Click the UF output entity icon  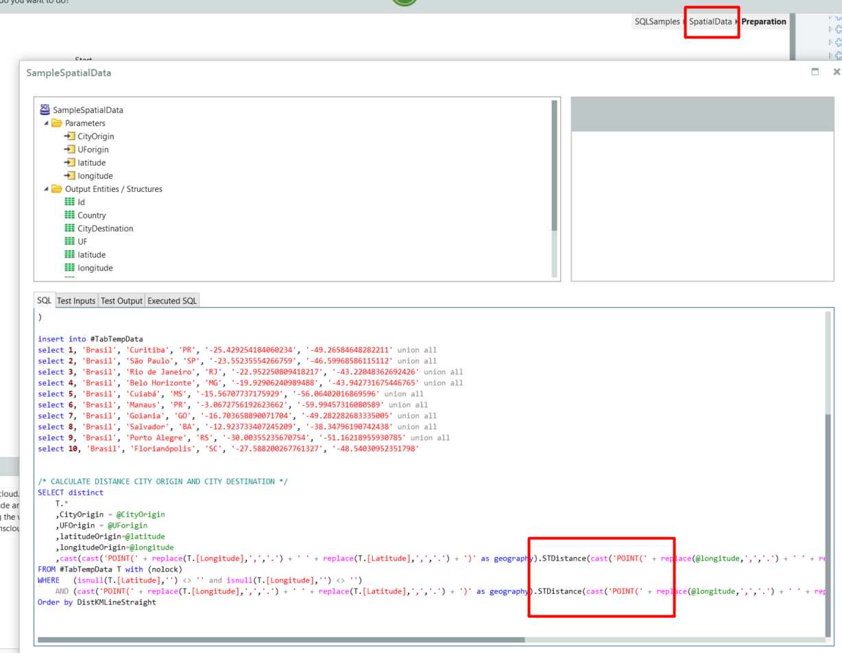point(69,241)
